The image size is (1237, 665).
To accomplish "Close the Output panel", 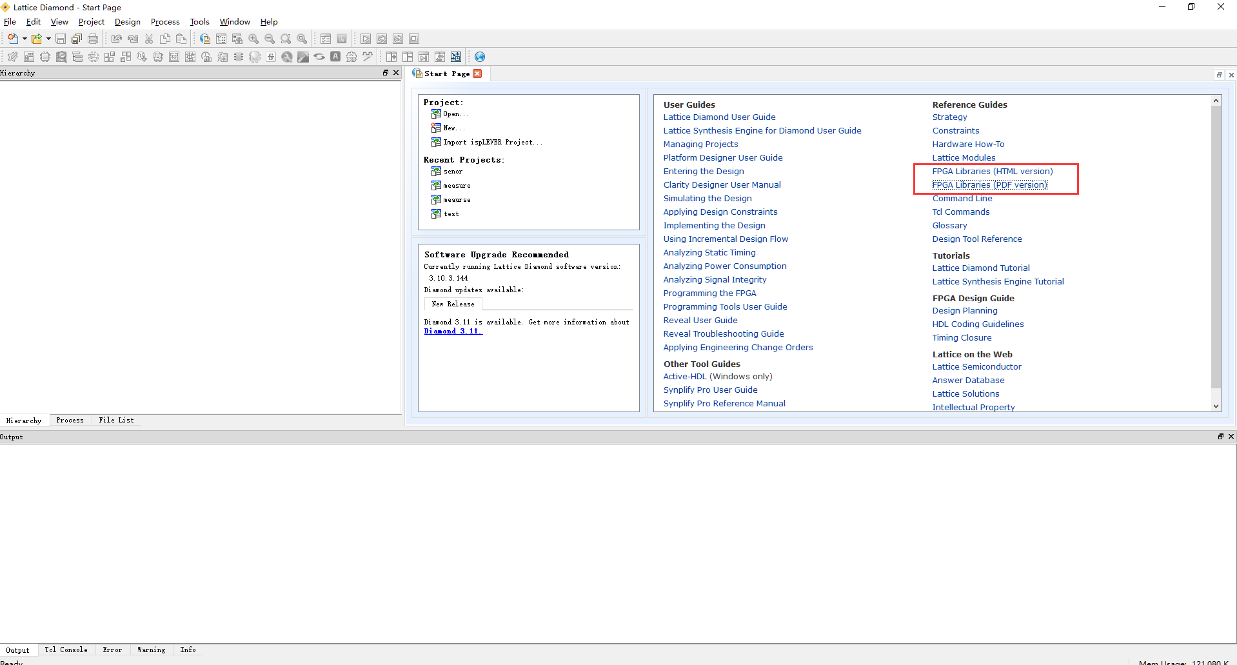I will click(1231, 437).
